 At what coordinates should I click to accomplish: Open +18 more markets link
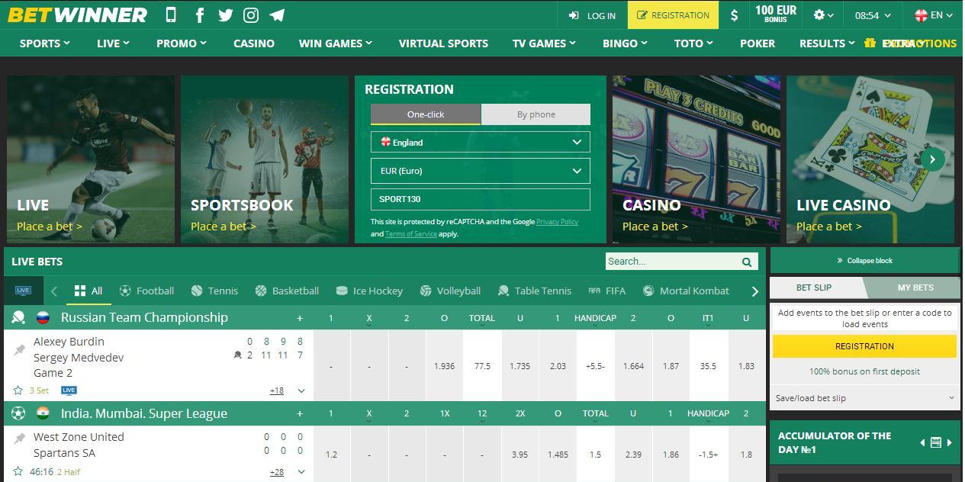(276, 390)
